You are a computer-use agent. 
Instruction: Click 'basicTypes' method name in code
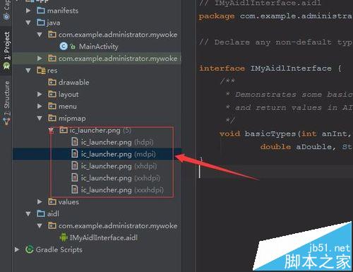click(x=270, y=134)
